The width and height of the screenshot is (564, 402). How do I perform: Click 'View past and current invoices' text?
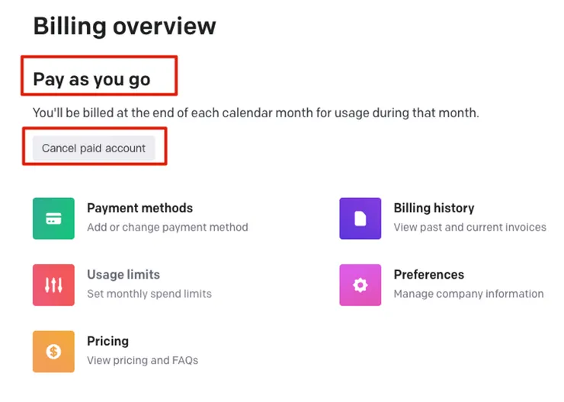click(469, 227)
